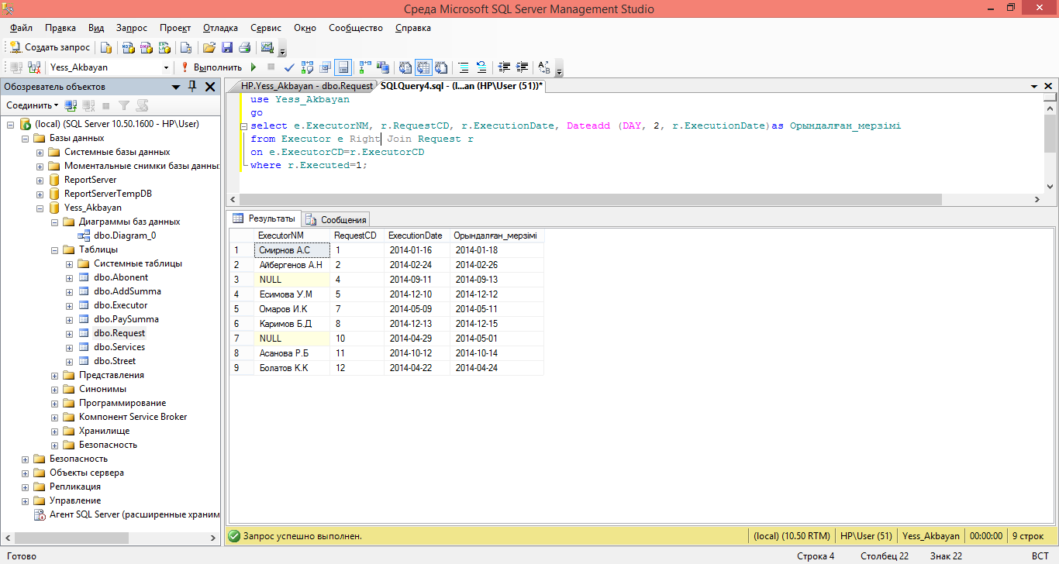Click the success checkmark in status bar
Image resolution: width=1059 pixels, height=564 pixels.
pyautogui.click(x=233, y=535)
